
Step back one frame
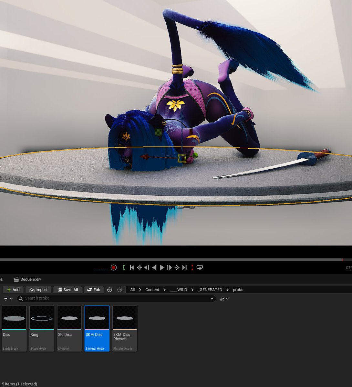(x=147, y=267)
